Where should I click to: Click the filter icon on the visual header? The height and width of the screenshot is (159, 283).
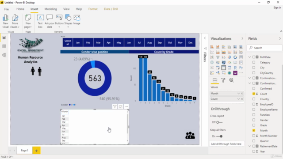pyautogui.click(x=115, y=106)
